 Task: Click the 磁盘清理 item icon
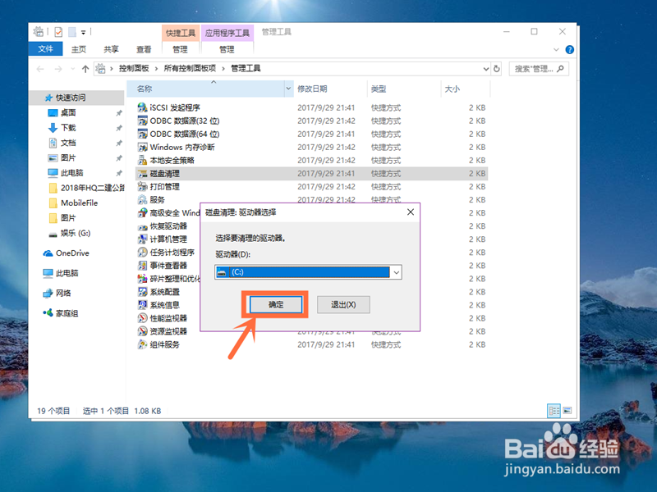(142, 174)
